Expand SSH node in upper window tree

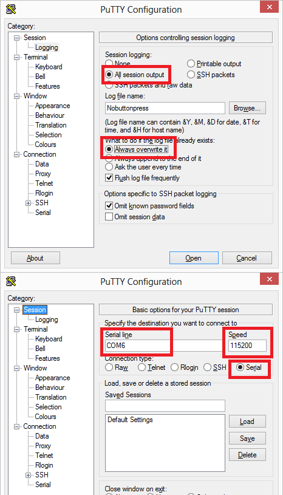29,203
